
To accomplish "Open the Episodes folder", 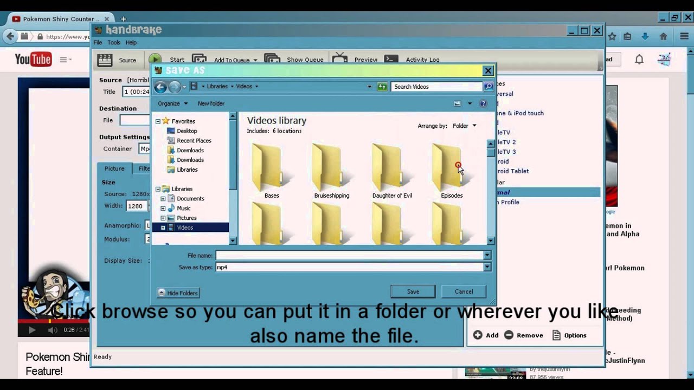I will pos(452,171).
